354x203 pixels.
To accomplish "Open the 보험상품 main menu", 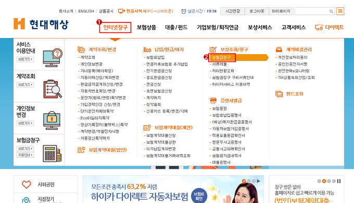I will point(146,28).
